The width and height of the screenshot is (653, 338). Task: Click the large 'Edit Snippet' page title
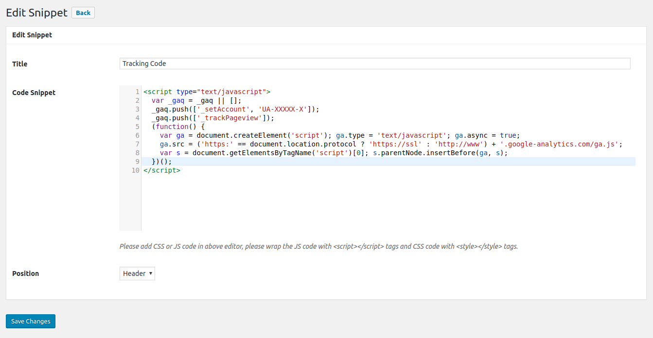[36, 13]
